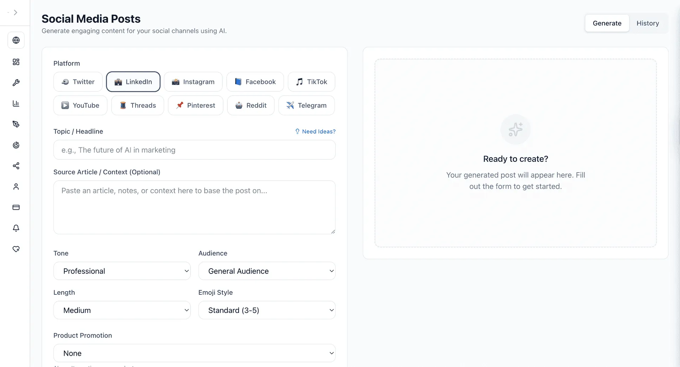Open the Emoji Style dropdown

coord(267,310)
